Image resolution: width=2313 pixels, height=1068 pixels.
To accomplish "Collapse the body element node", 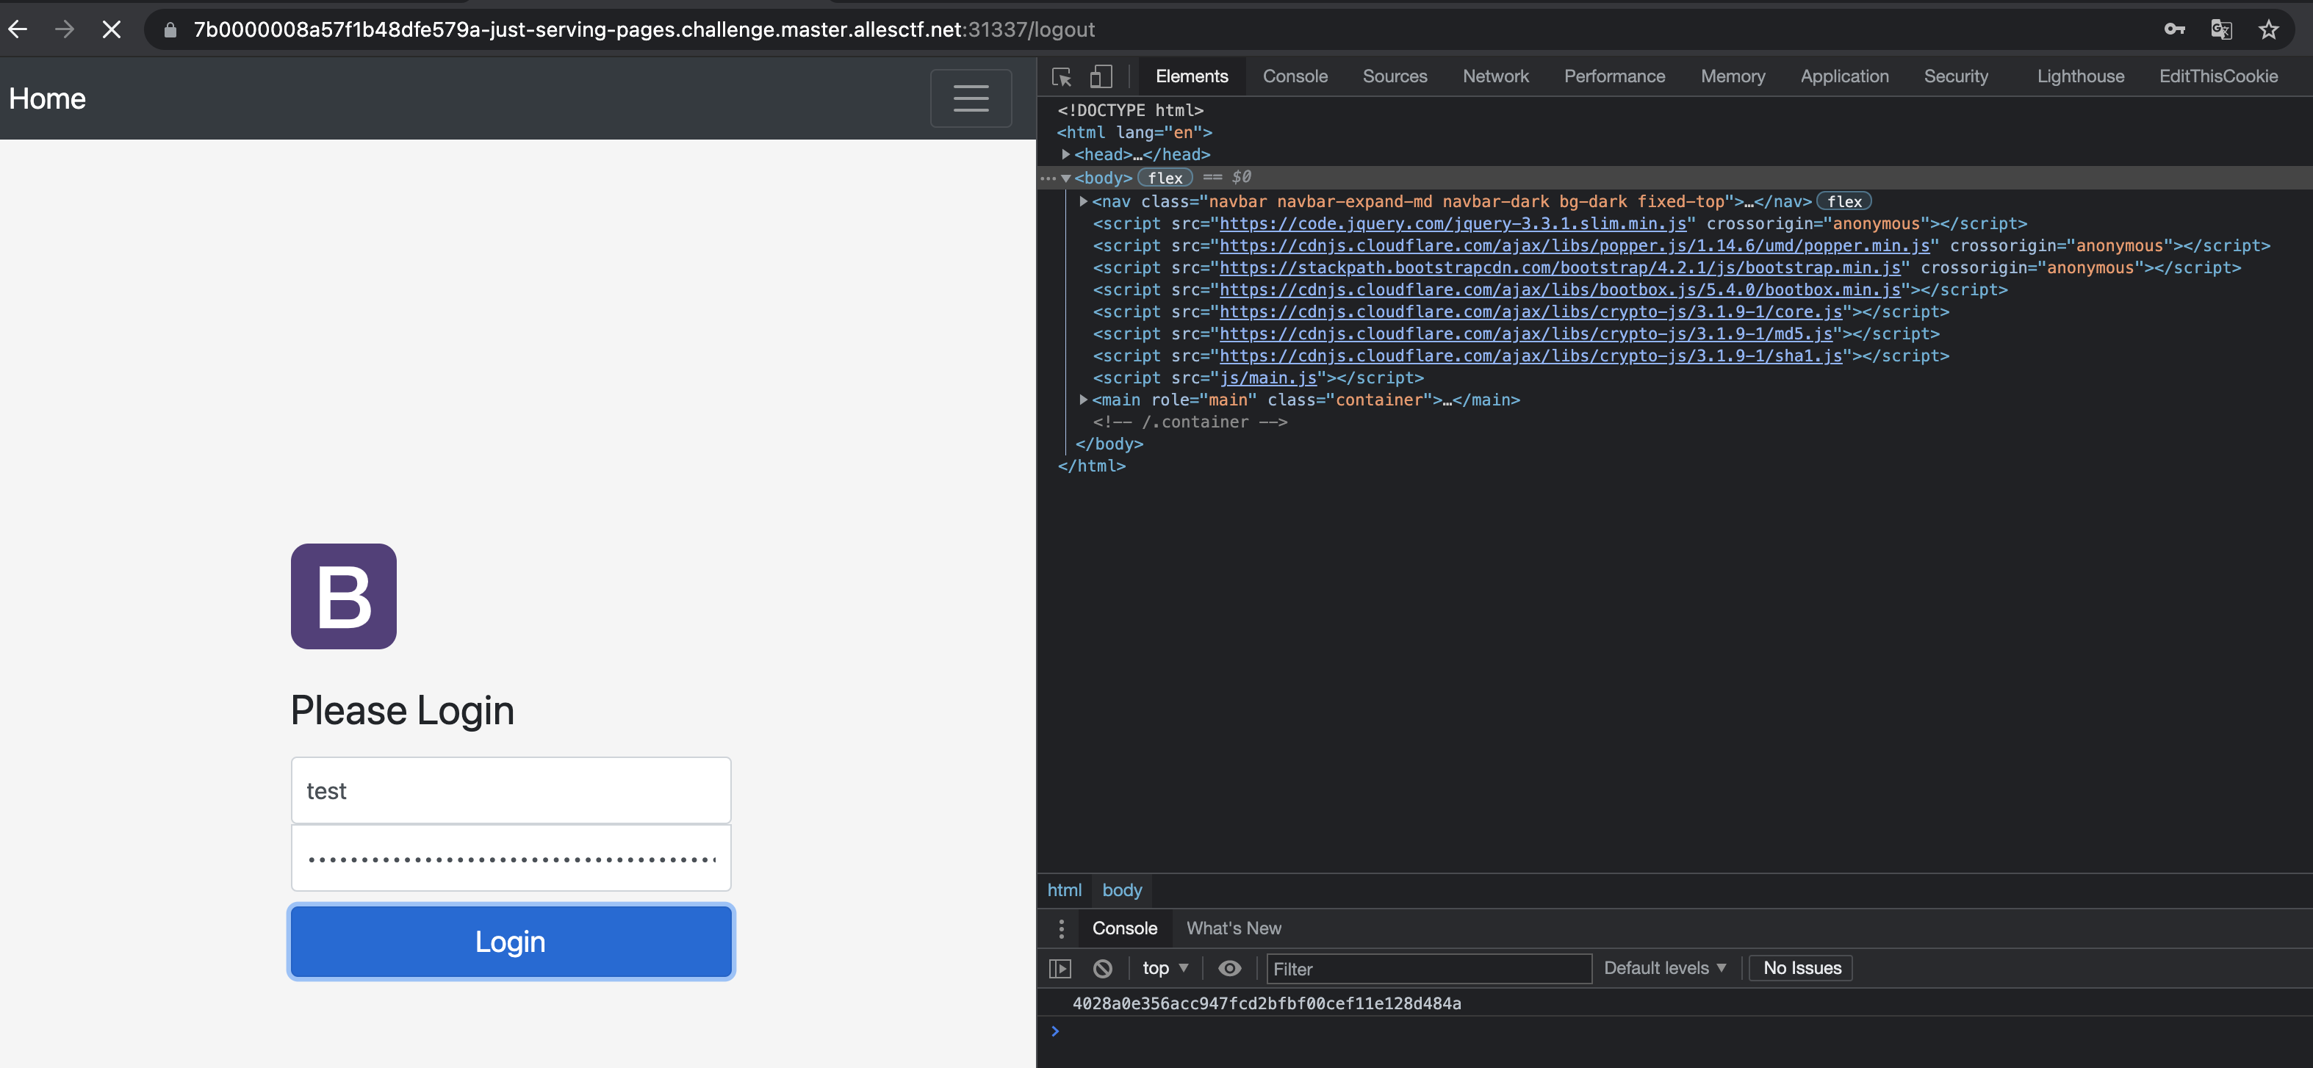I will 1066,178.
